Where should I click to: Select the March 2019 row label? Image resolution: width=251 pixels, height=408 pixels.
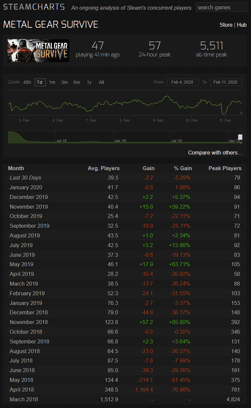24,284
